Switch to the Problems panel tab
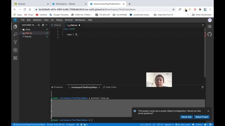This screenshot has width=225, height=126. click(57, 87)
